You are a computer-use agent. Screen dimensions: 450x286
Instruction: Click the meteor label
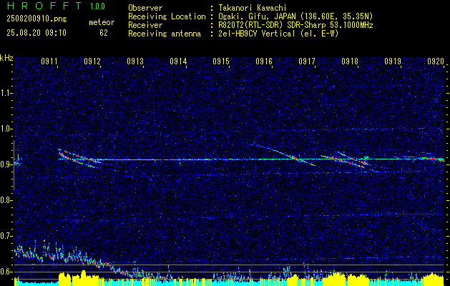pos(102,22)
